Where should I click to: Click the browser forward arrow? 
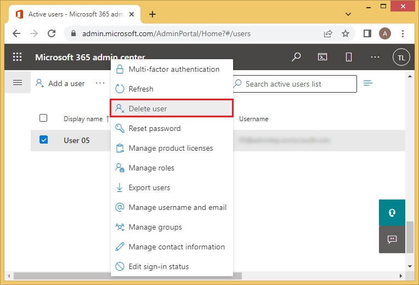pos(34,33)
